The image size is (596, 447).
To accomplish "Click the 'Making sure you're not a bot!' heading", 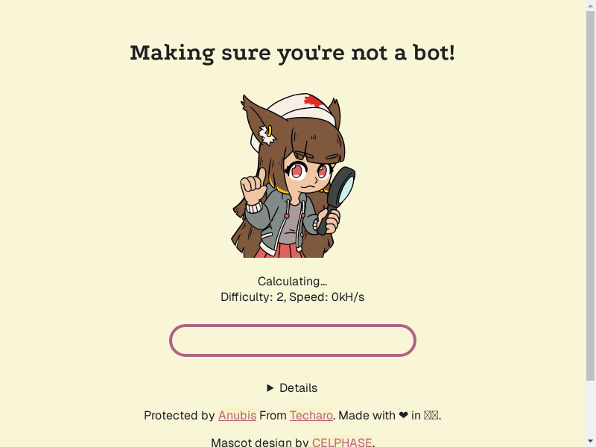I will point(292,53).
